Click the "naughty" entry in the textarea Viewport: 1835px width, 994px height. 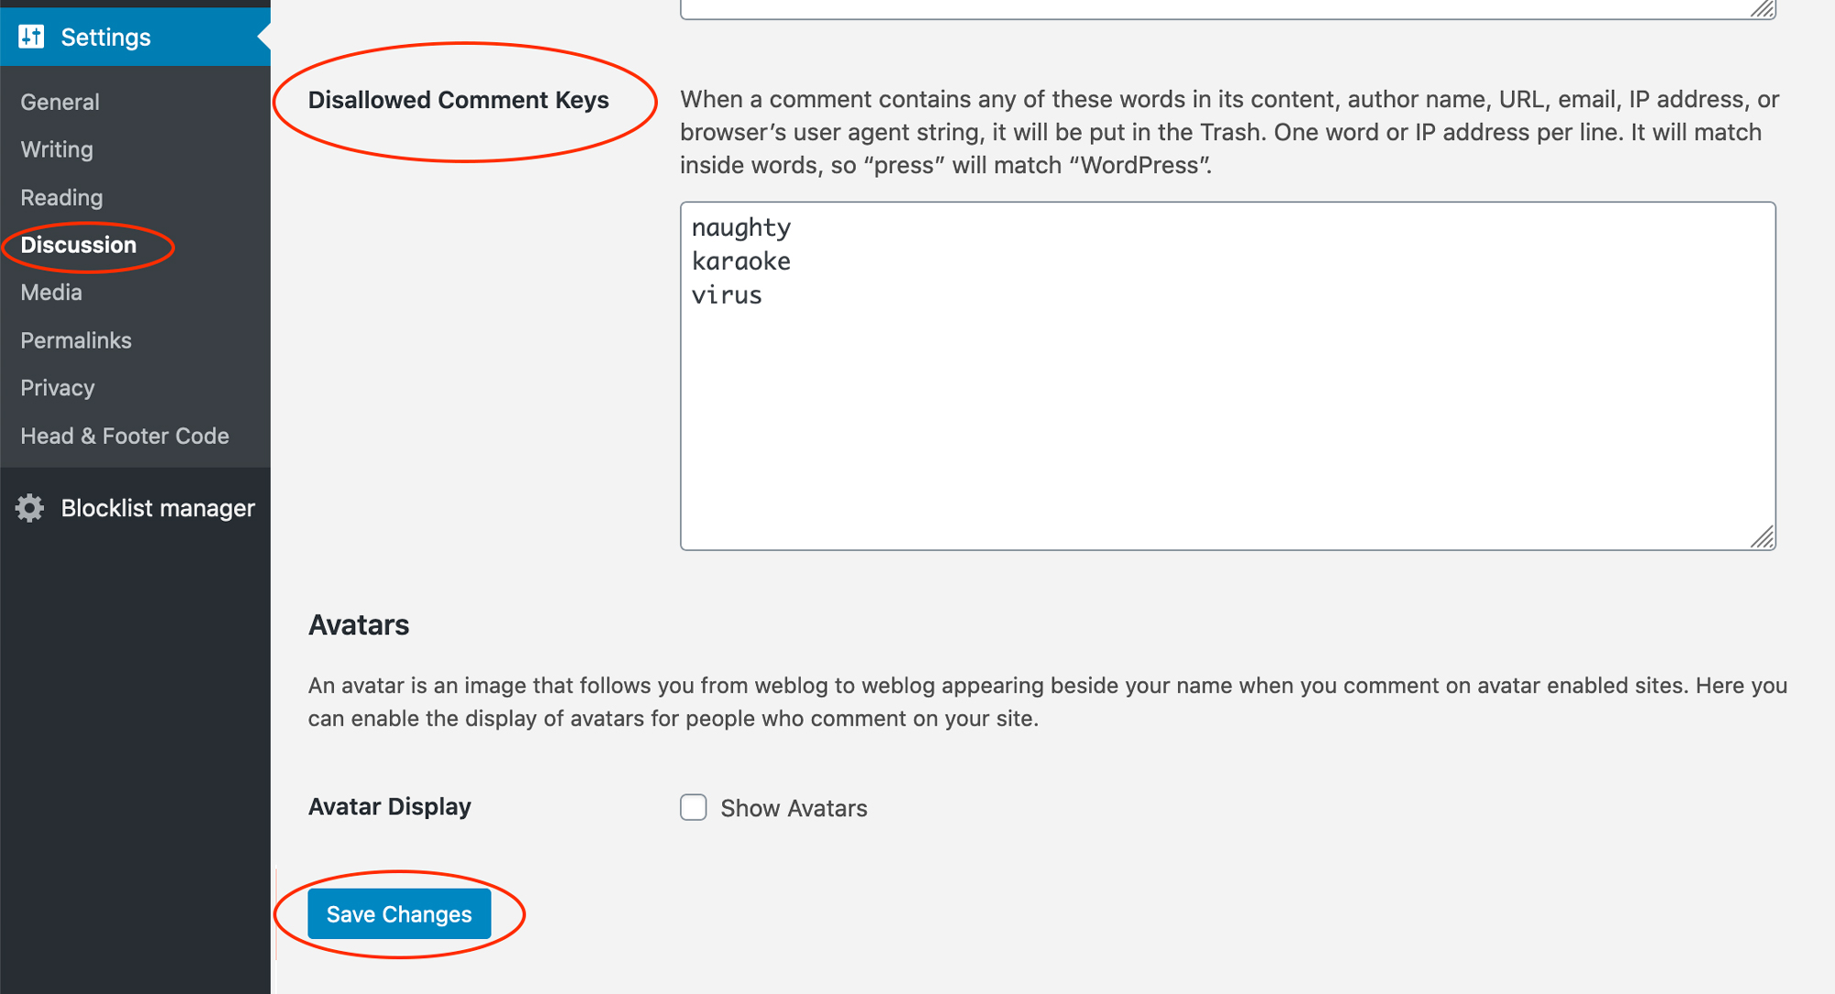(x=741, y=227)
